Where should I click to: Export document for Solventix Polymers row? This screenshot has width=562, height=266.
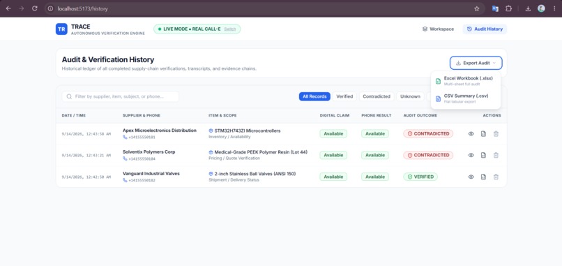point(483,156)
